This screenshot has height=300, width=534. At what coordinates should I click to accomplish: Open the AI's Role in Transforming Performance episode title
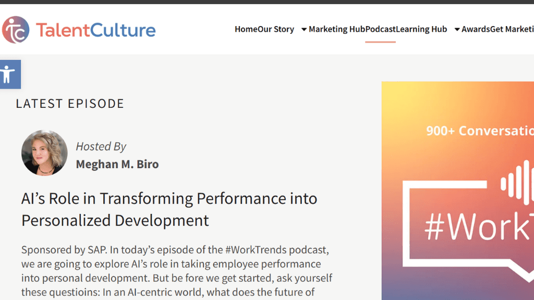point(169,209)
